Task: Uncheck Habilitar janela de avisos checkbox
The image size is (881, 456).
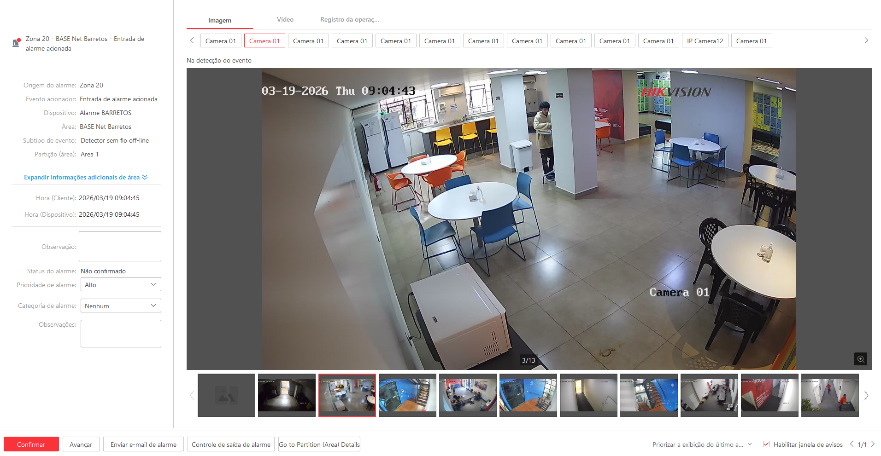Action: [x=766, y=444]
